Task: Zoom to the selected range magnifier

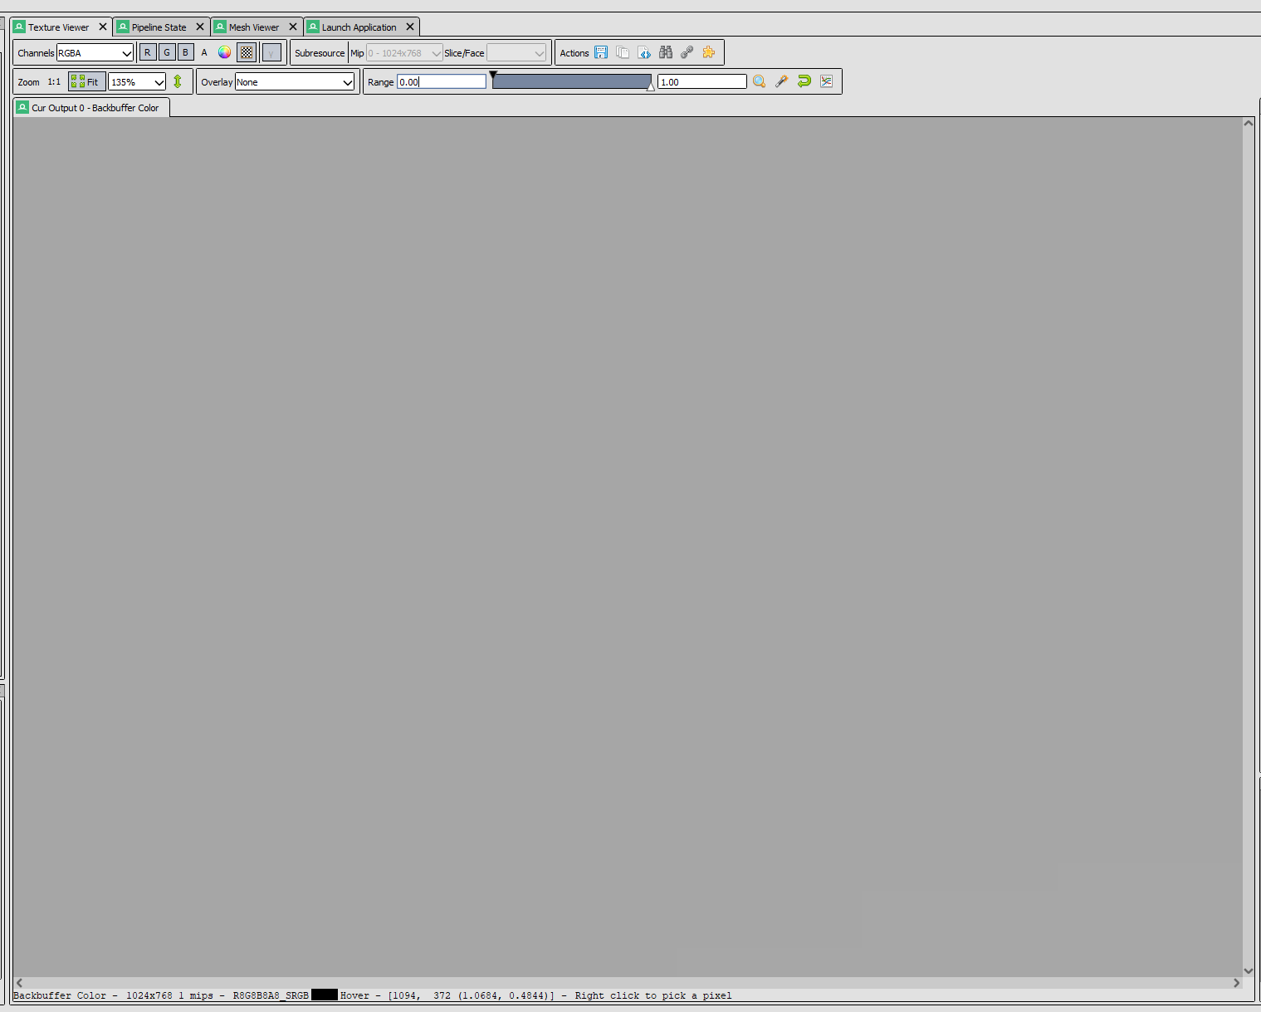Action: 760,81
